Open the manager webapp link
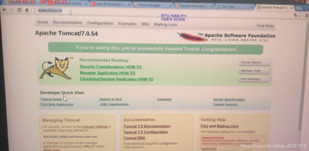The width and height of the screenshot is (309, 151). click(95, 127)
